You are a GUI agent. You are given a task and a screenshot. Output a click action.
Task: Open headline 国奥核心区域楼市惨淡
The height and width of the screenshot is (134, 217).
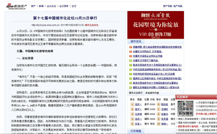coord(157,78)
